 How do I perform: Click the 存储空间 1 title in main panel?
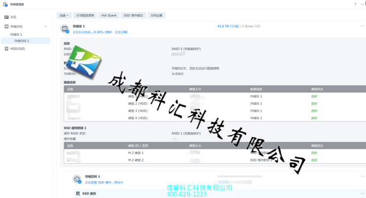[92, 177]
